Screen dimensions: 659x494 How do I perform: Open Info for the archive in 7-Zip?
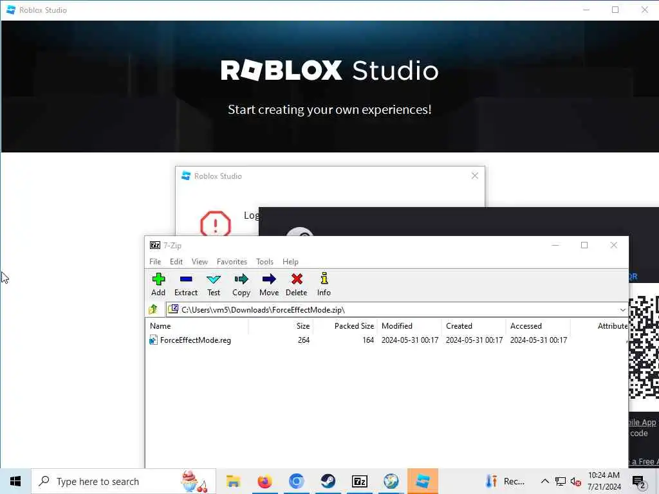coord(324,285)
